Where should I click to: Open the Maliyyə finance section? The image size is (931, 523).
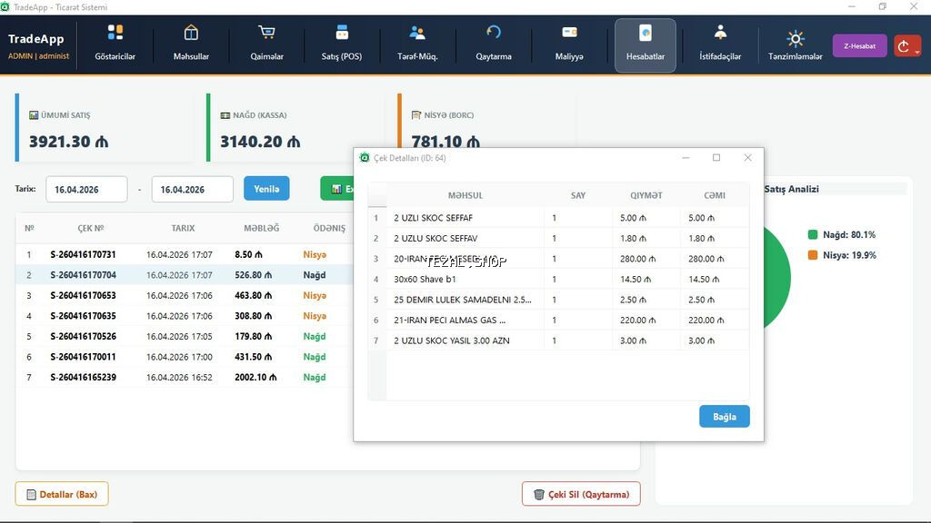(x=569, y=41)
